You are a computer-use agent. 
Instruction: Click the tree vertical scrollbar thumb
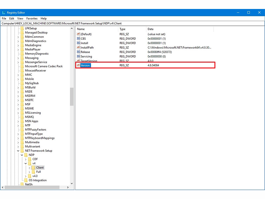[x=72, y=97]
